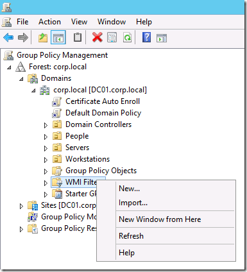Expand the Group Policy Objects node
The width and height of the screenshot is (247, 272).
coord(46,171)
